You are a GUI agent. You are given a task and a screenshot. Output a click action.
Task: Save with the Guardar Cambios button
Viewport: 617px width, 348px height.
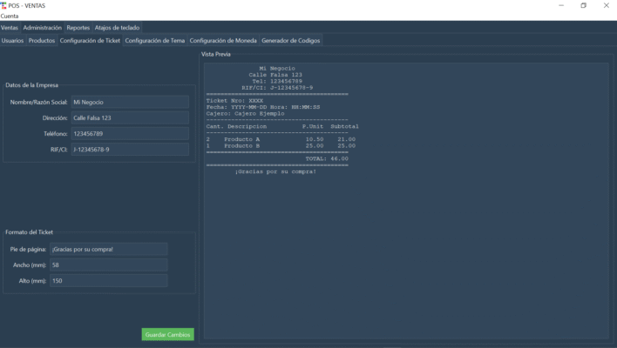(167, 334)
